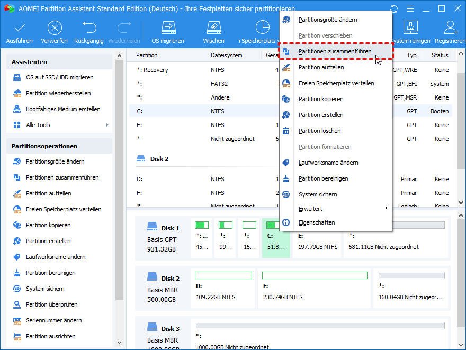Click the Speicherplatz pie chart icon
Image resolution: width=466 pixels, height=350 pixels.
(x=263, y=28)
